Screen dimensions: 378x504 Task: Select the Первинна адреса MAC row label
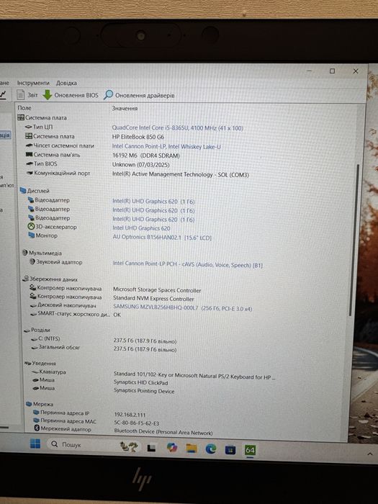click(68, 420)
